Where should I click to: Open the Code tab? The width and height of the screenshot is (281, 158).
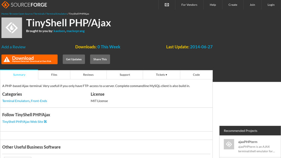196,75
